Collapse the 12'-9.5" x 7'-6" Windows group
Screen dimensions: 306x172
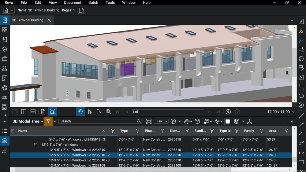pyautogui.click(x=36, y=145)
